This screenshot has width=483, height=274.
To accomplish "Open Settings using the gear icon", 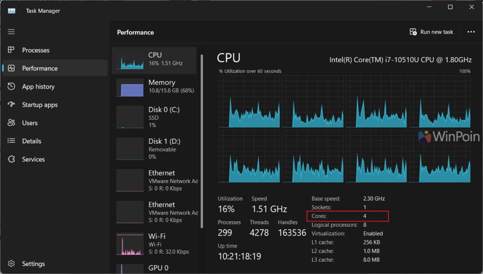I will coord(12,264).
